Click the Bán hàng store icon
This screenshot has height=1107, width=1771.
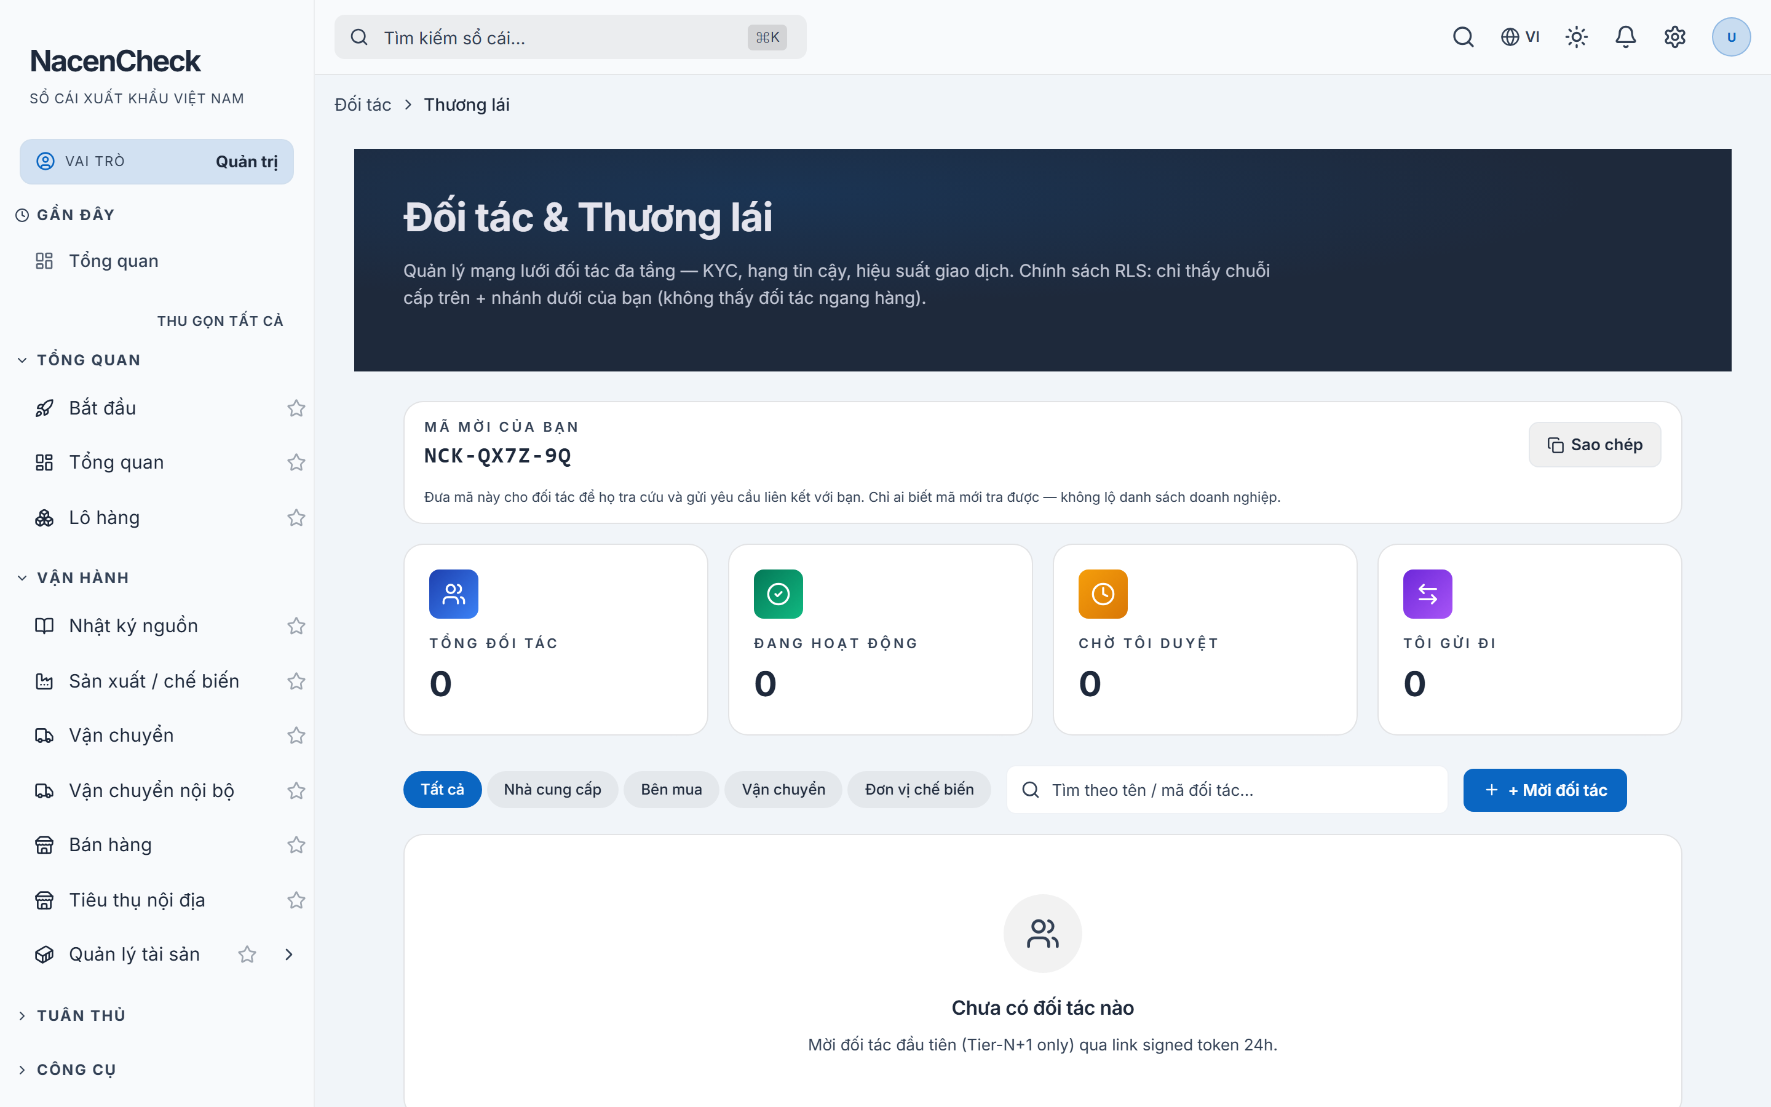pyautogui.click(x=45, y=845)
